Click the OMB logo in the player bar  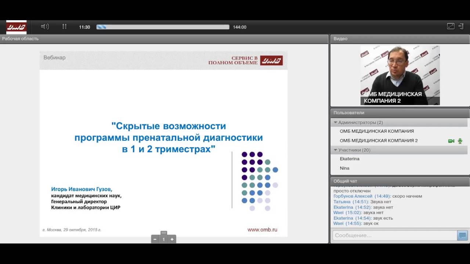pyautogui.click(x=17, y=27)
